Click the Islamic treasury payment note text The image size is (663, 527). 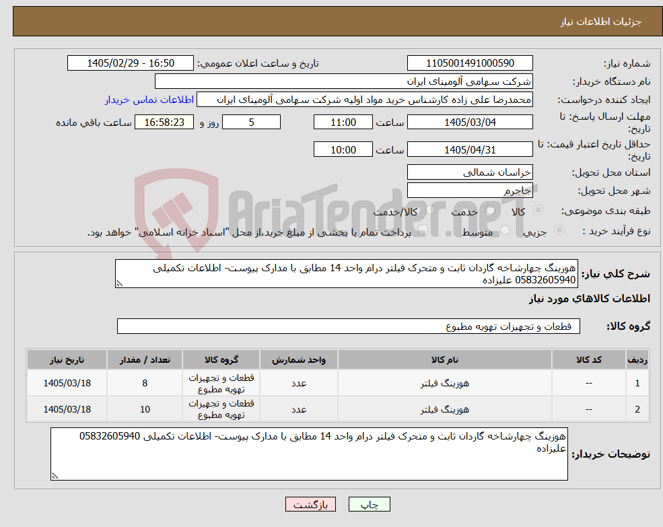coord(249,233)
